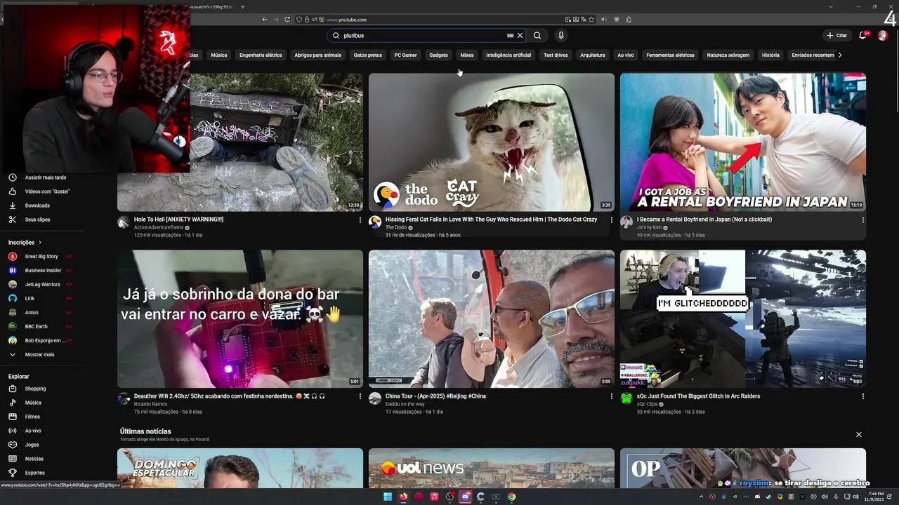Open options menu for Hissing Feral Cat video

point(612,220)
